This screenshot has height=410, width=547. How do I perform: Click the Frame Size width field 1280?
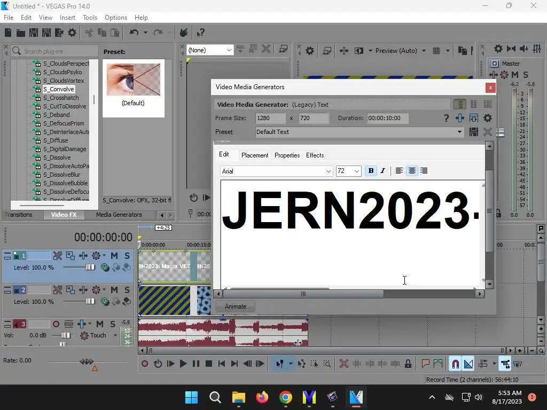click(x=270, y=118)
